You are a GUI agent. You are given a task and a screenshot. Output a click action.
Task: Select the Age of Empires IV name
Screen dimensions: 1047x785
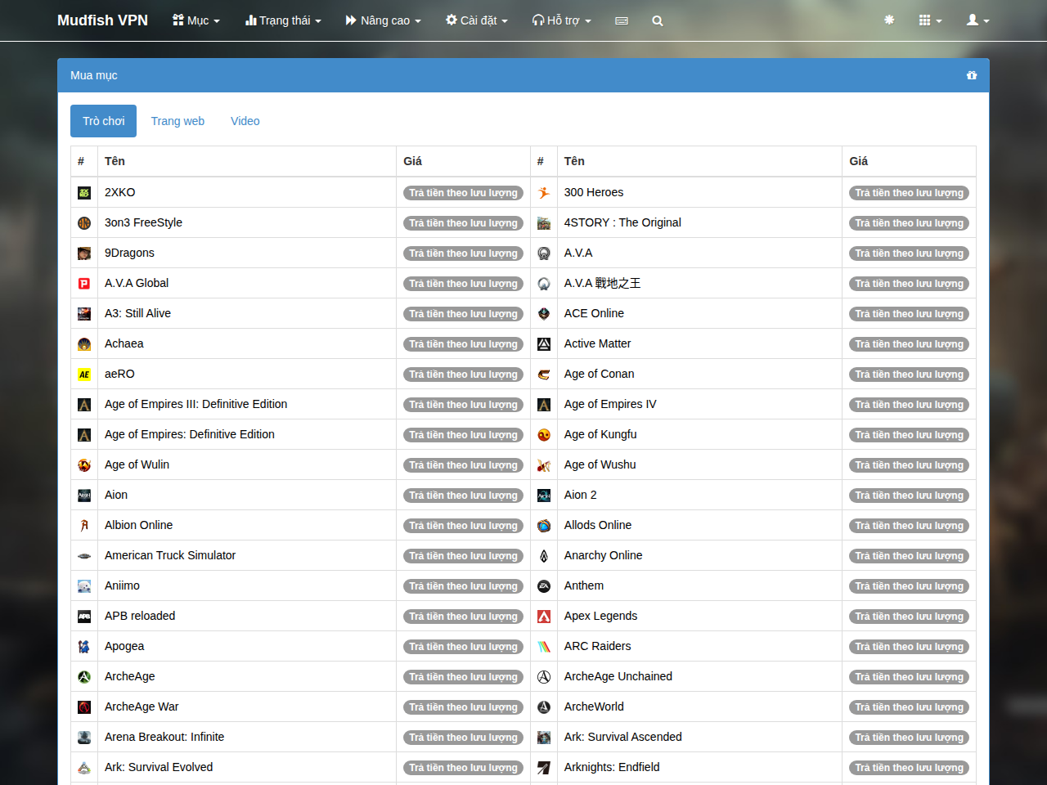point(610,404)
